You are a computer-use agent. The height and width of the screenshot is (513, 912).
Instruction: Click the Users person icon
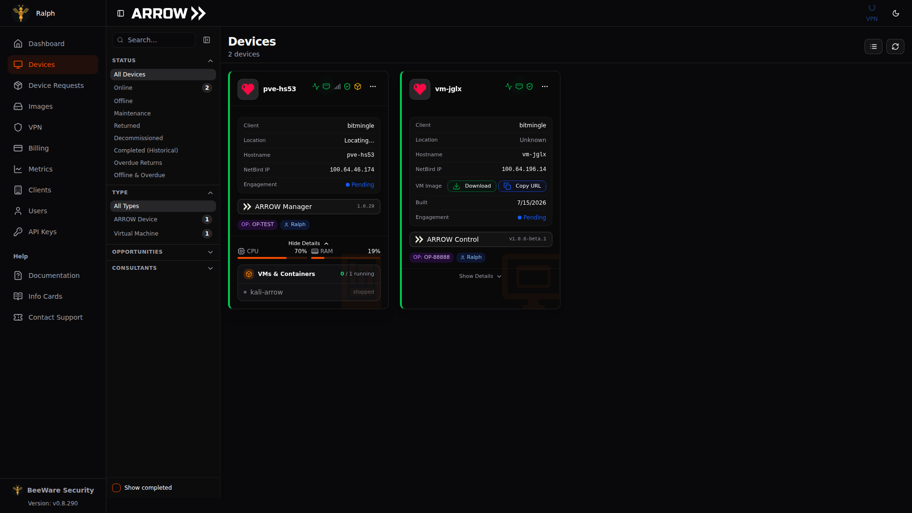tap(18, 211)
